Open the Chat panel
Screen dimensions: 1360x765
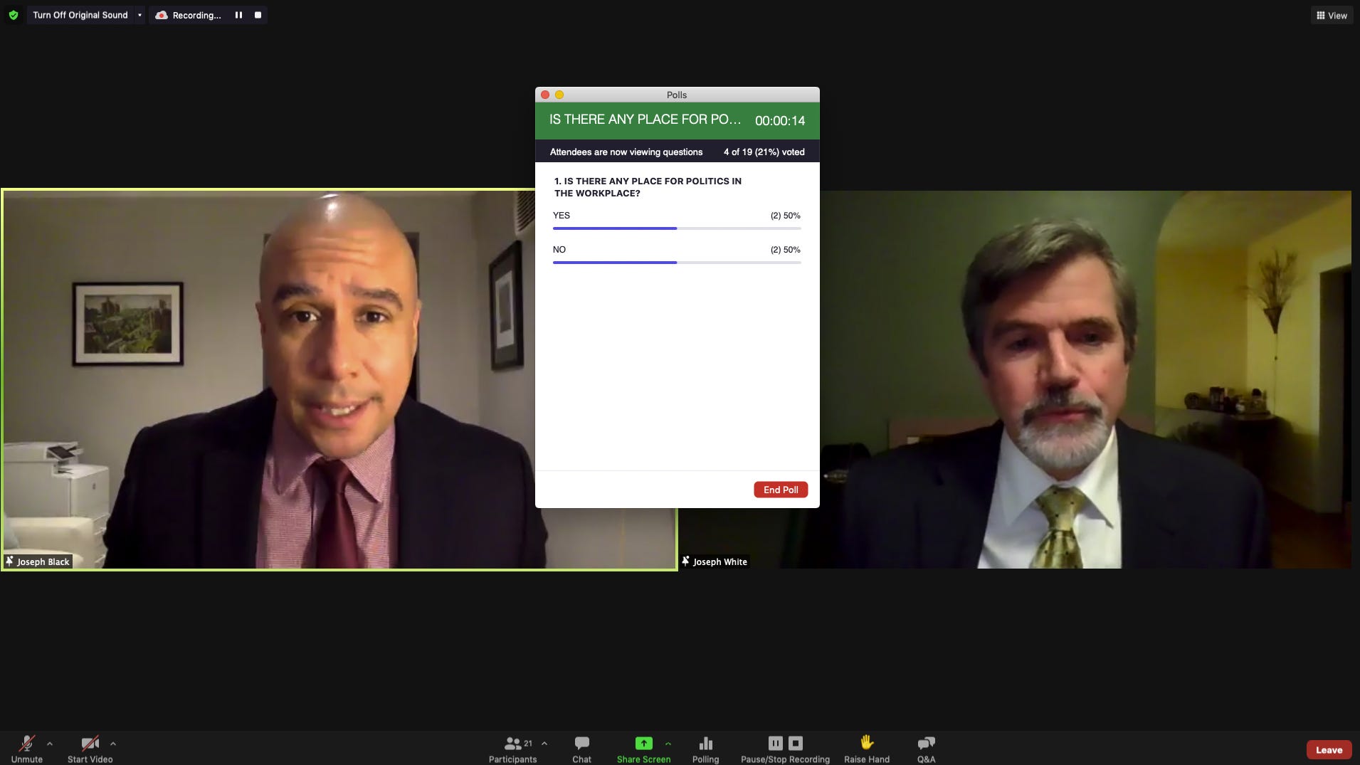pyautogui.click(x=581, y=749)
